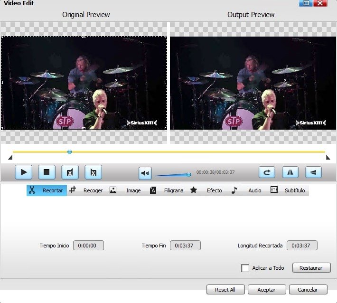Click the Original Preview video frame
This screenshot has height=303, width=337.
click(84, 83)
